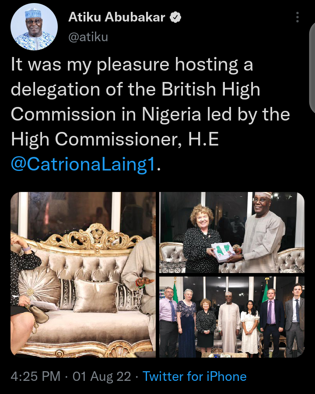Open the @CatrionaLaing1 mention
Screen dimensions: 315x394
tap(83, 164)
